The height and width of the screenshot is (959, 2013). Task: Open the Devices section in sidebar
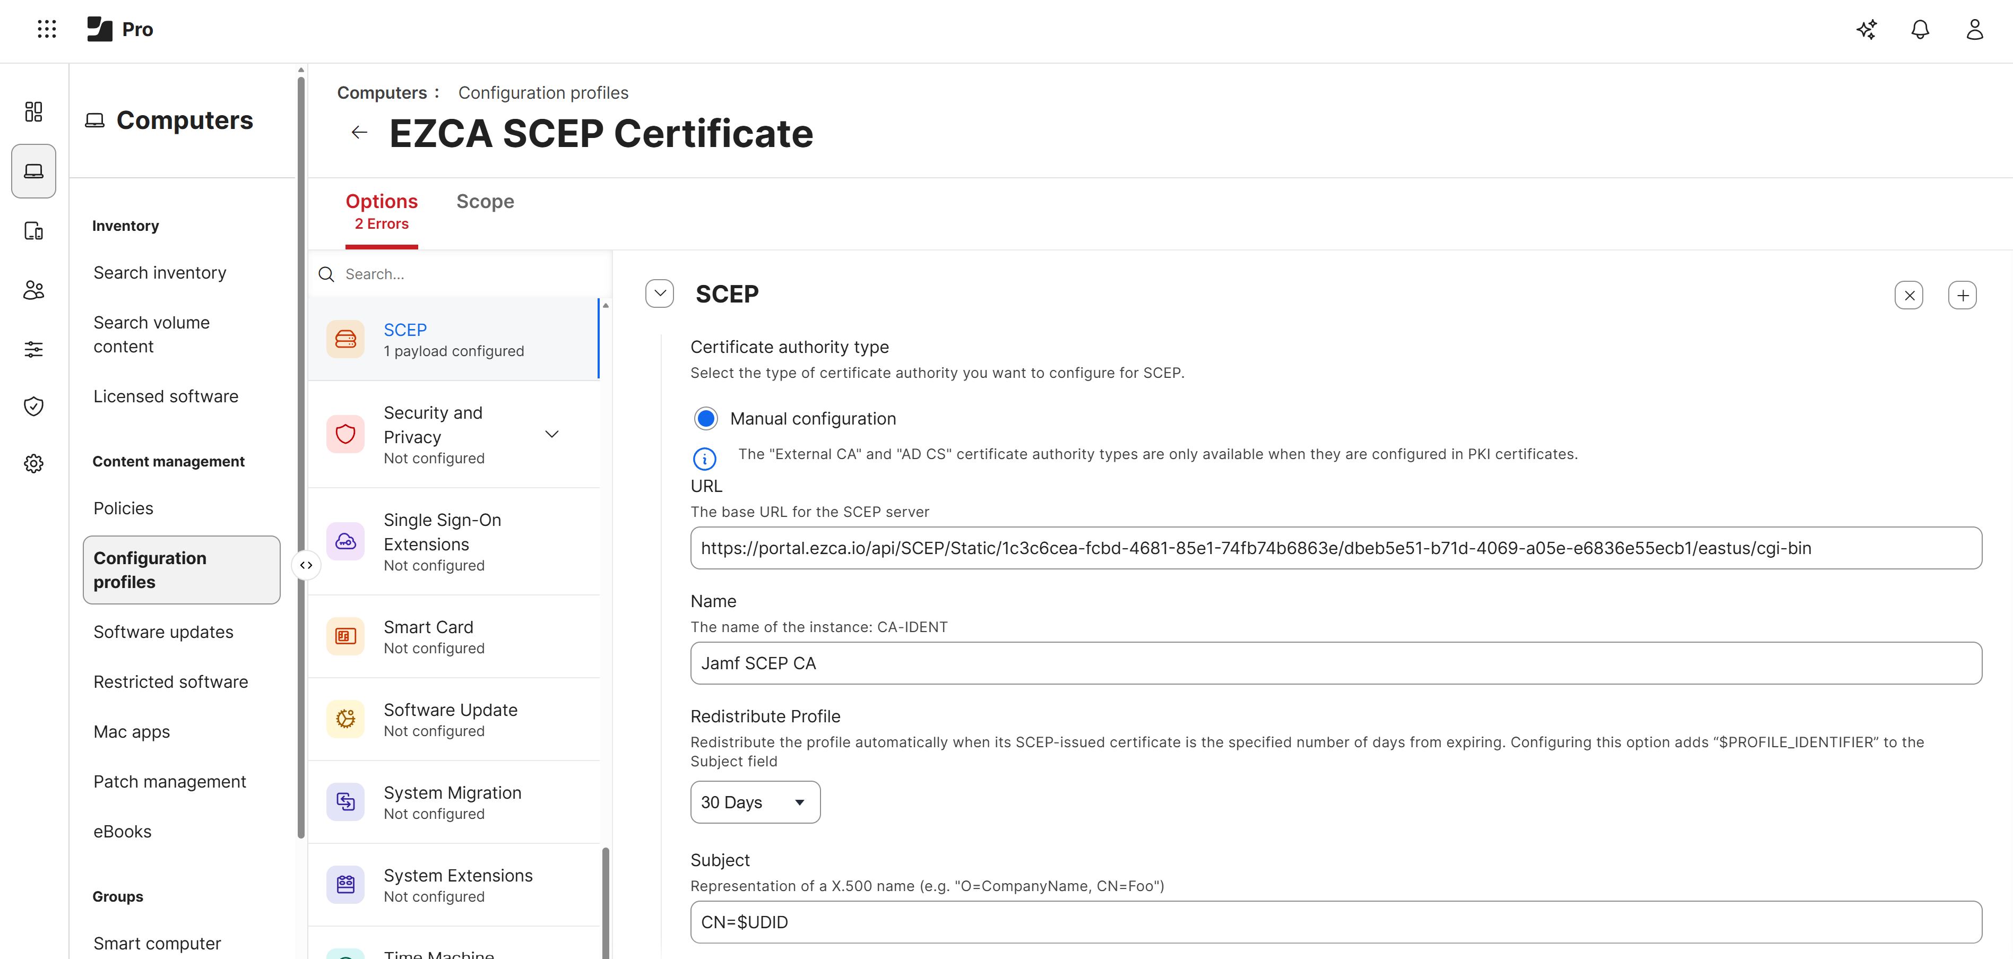click(x=33, y=230)
